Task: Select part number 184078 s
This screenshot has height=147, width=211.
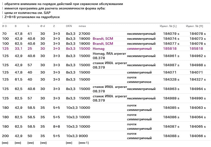Action: 198,34
